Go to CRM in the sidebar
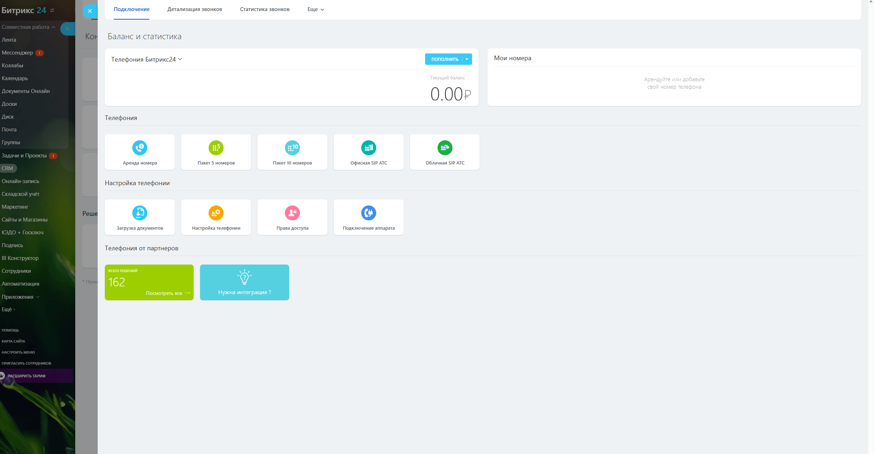 [7, 168]
